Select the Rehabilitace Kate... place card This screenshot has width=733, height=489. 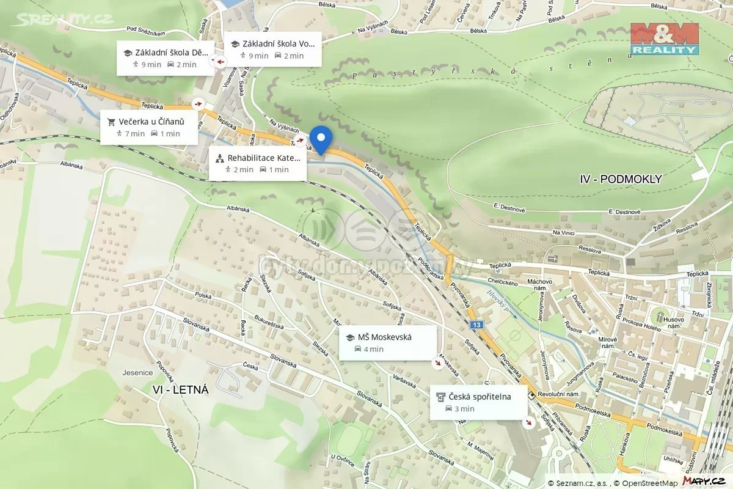click(258, 163)
